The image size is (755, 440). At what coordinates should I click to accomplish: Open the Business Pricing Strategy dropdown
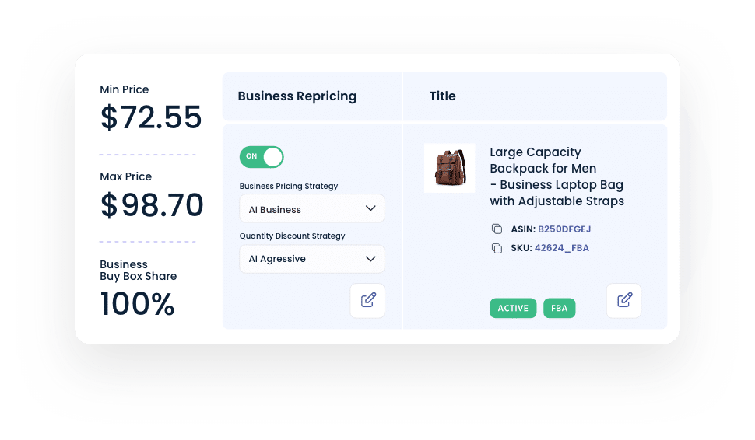click(312, 208)
